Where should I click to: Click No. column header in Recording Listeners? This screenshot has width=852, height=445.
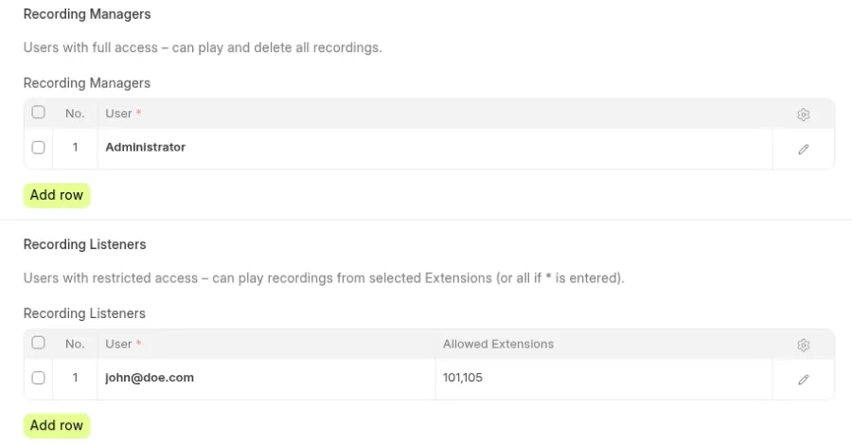click(x=75, y=344)
